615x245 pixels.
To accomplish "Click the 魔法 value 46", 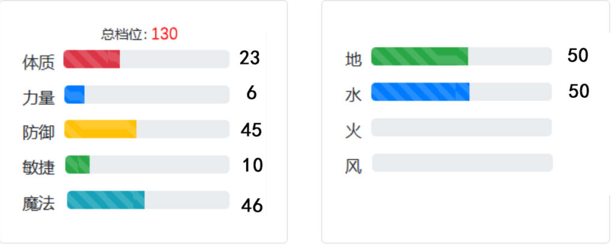I will (x=252, y=205).
